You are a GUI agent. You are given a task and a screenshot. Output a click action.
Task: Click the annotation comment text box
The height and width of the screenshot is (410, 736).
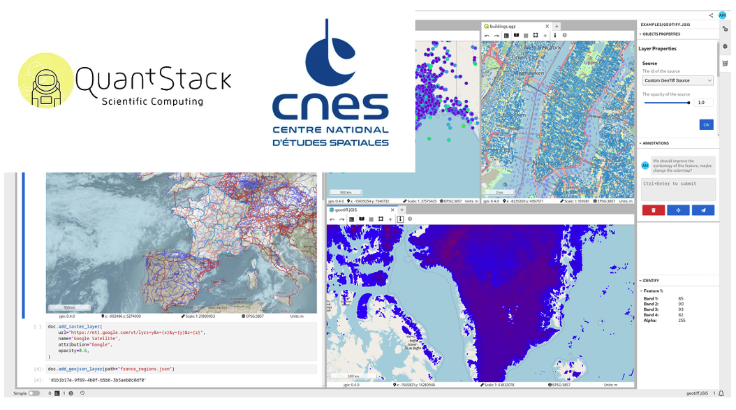coord(678,189)
